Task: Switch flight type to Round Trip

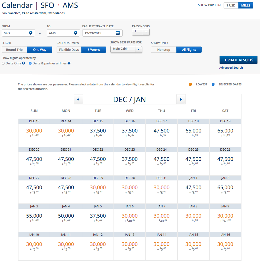Action: 14,49
